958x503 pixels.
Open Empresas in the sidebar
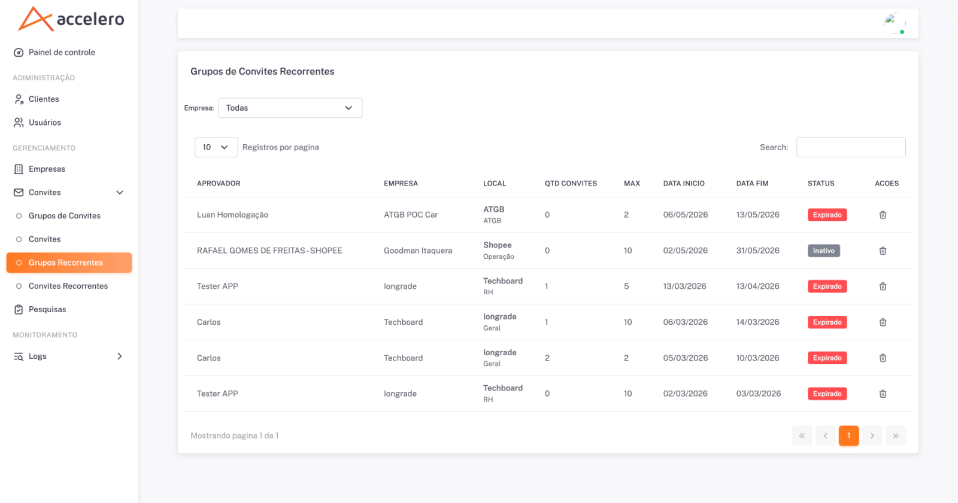pyautogui.click(x=47, y=169)
